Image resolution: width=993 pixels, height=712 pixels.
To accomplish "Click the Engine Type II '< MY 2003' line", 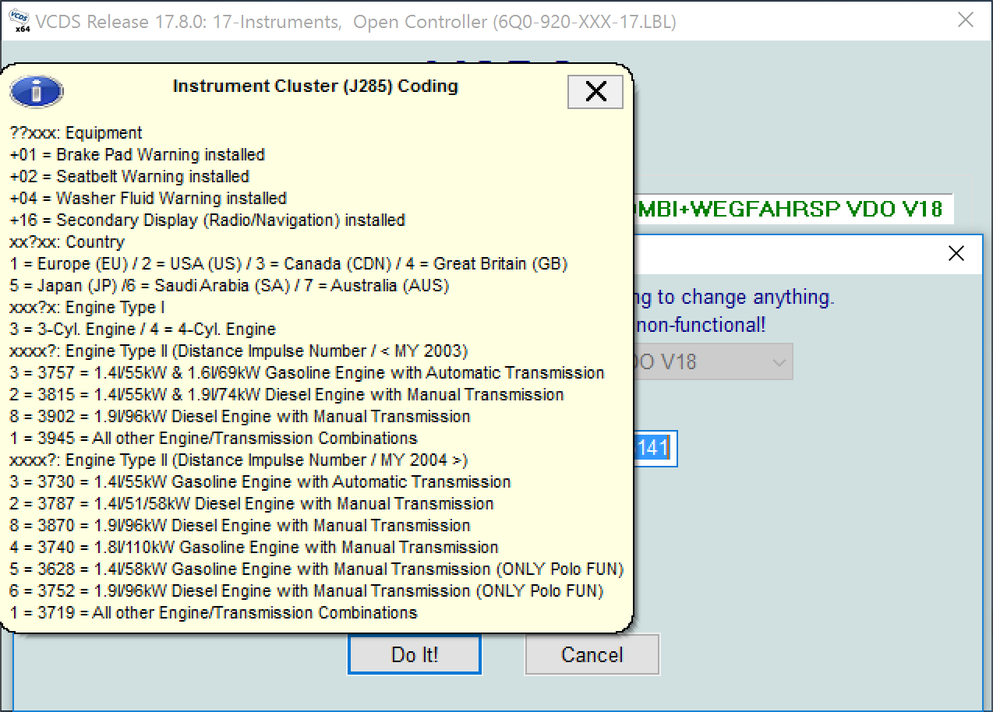I will (239, 351).
